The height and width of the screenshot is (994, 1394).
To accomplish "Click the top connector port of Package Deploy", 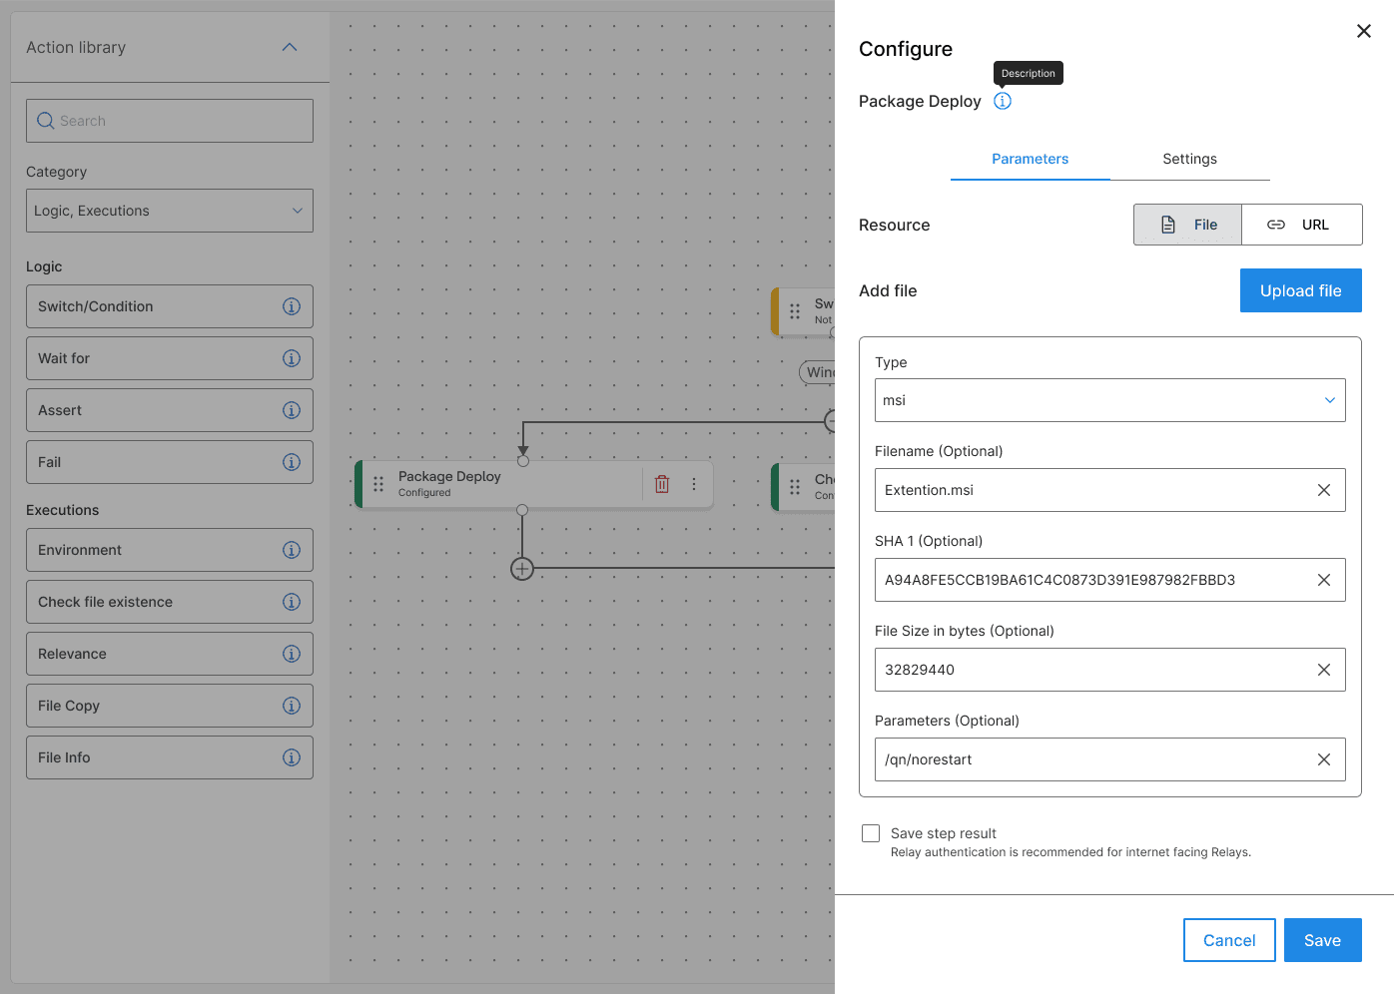I will [523, 461].
